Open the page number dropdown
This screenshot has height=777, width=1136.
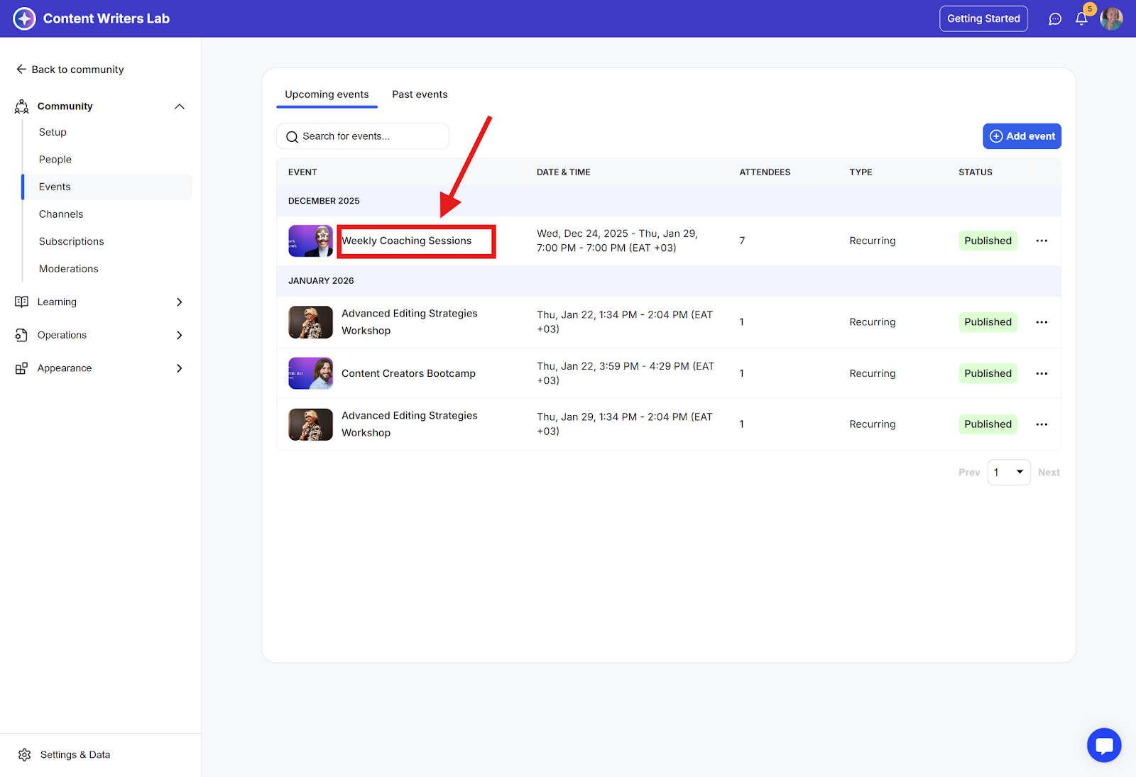(x=1008, y=473)
